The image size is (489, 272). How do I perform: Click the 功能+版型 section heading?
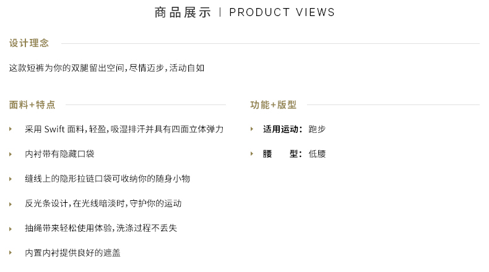[273, 104]
